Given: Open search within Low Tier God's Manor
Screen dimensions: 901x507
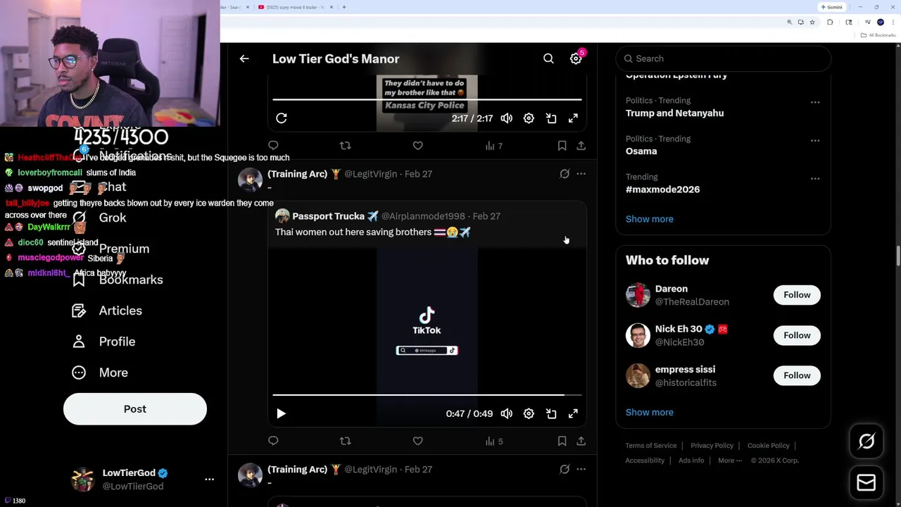Looking at the screenshot, I should 548,59.
